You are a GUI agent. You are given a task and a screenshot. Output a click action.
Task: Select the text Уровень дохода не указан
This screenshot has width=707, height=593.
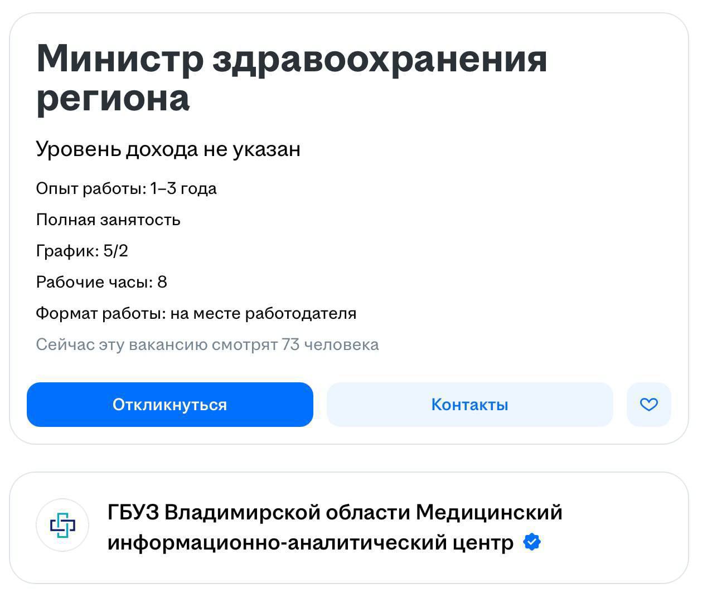(x=168, y=148)
